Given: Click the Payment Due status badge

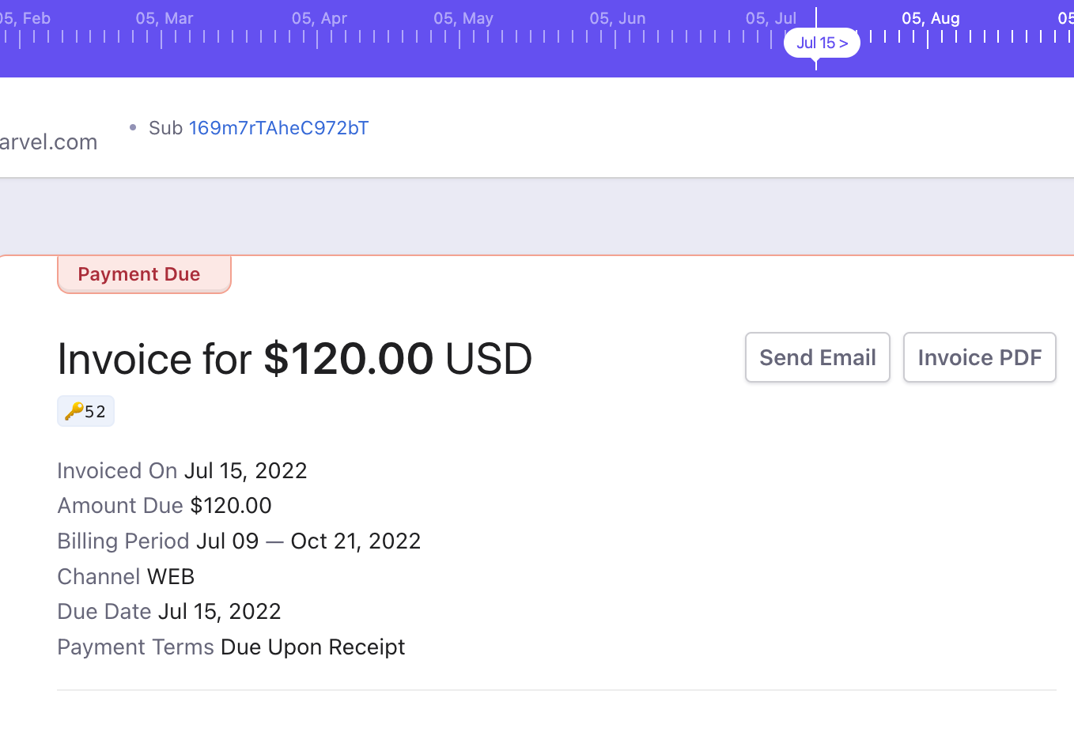Looking at the screenshot, I should (x=144, y=274).
